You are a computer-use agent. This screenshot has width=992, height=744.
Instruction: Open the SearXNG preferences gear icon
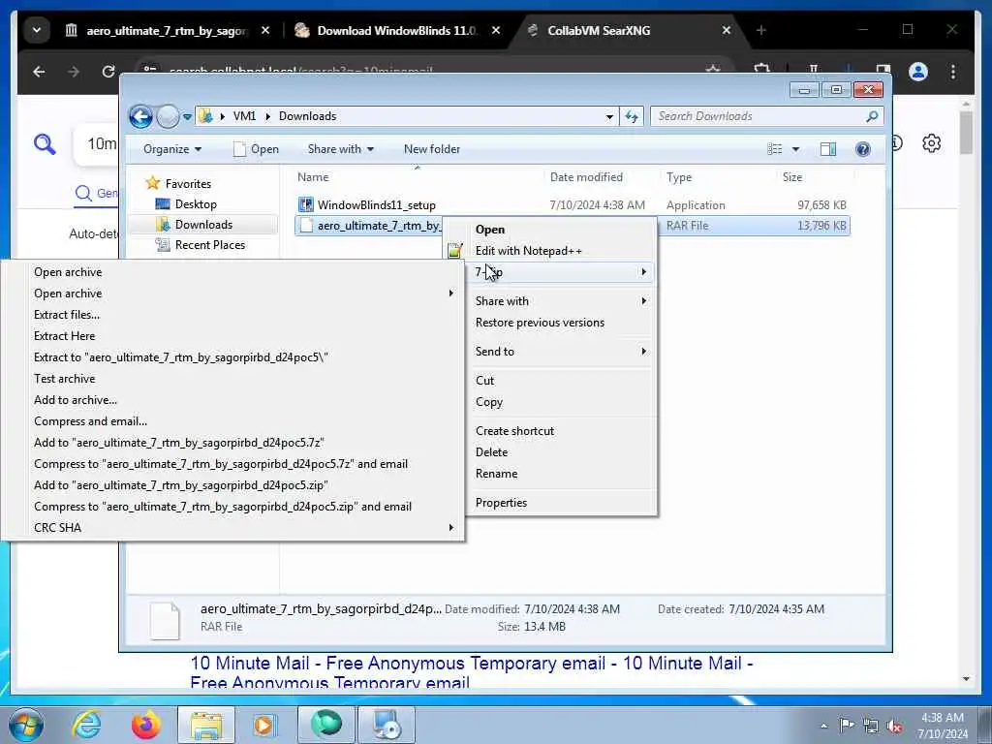tap(931, 143)
